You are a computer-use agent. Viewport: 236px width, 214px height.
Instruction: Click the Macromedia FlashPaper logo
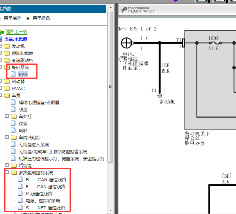(138, 10)
